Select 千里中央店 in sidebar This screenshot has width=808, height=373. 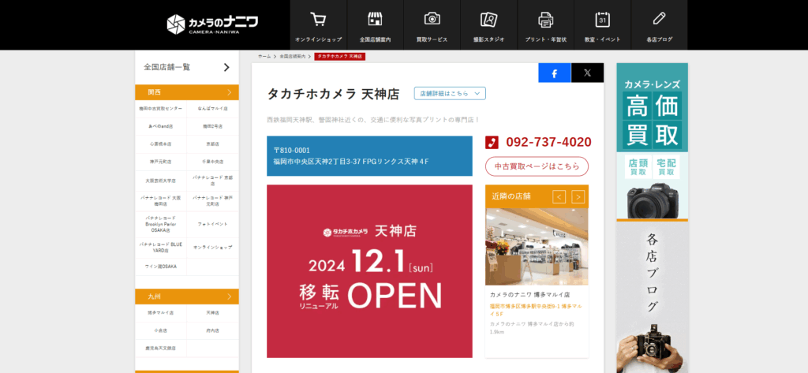coord(213,161)
